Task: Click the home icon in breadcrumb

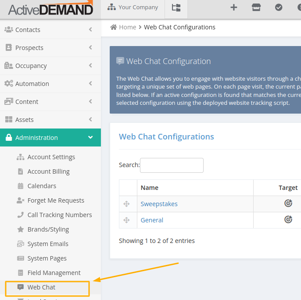Action: 114,27
